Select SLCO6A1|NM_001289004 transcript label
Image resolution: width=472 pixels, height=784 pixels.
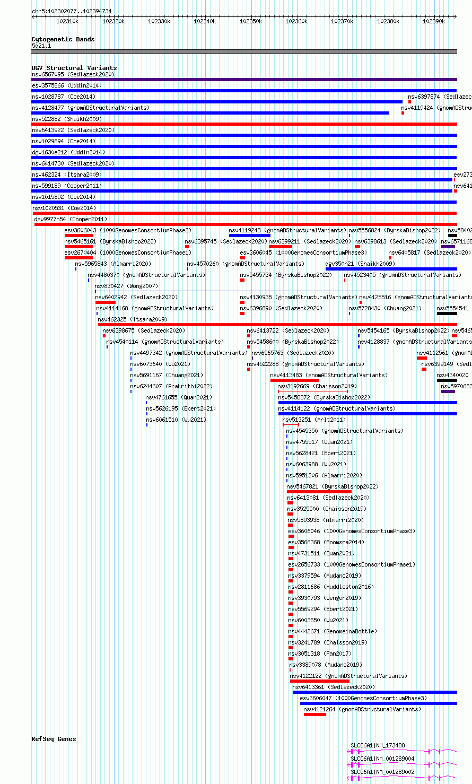[x=382, y=759]
